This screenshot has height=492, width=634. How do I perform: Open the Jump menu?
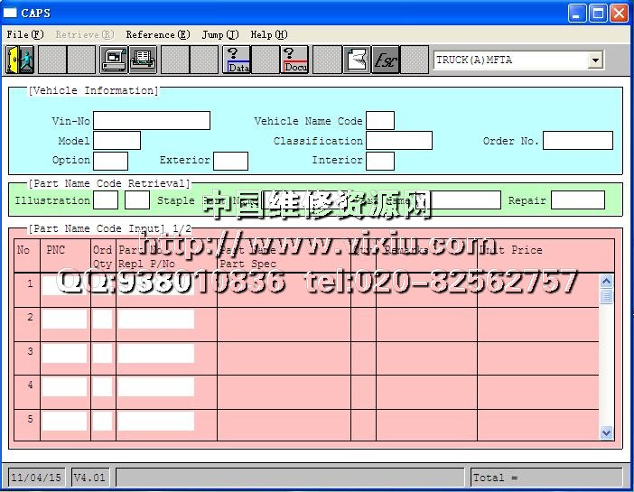coord(219,34)
